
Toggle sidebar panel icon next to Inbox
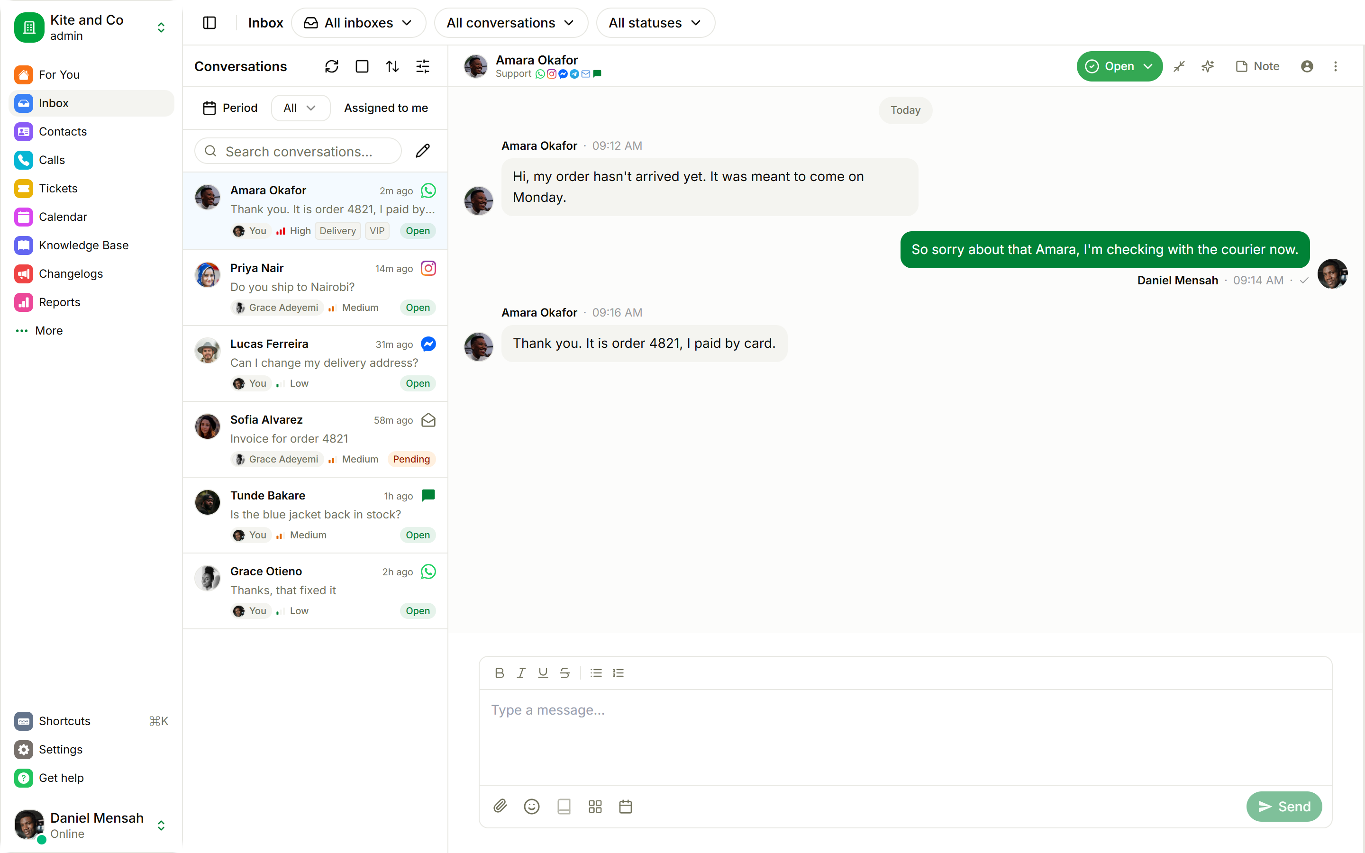coord(209,23)
